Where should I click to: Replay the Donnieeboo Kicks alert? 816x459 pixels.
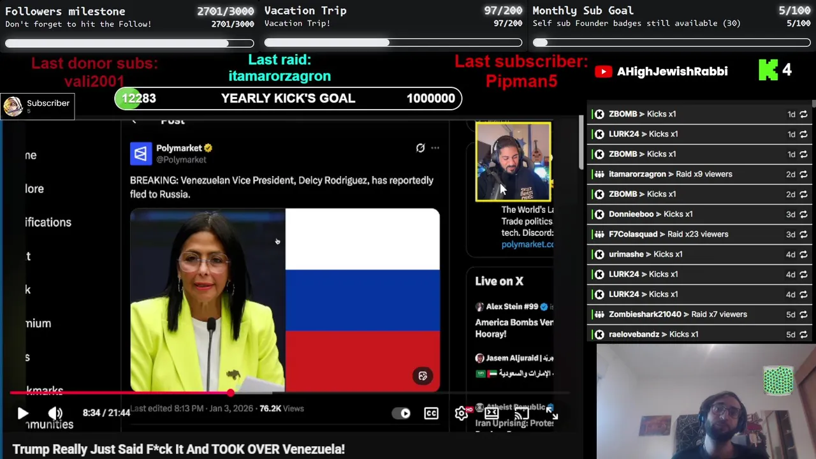[x=803, y=214]
